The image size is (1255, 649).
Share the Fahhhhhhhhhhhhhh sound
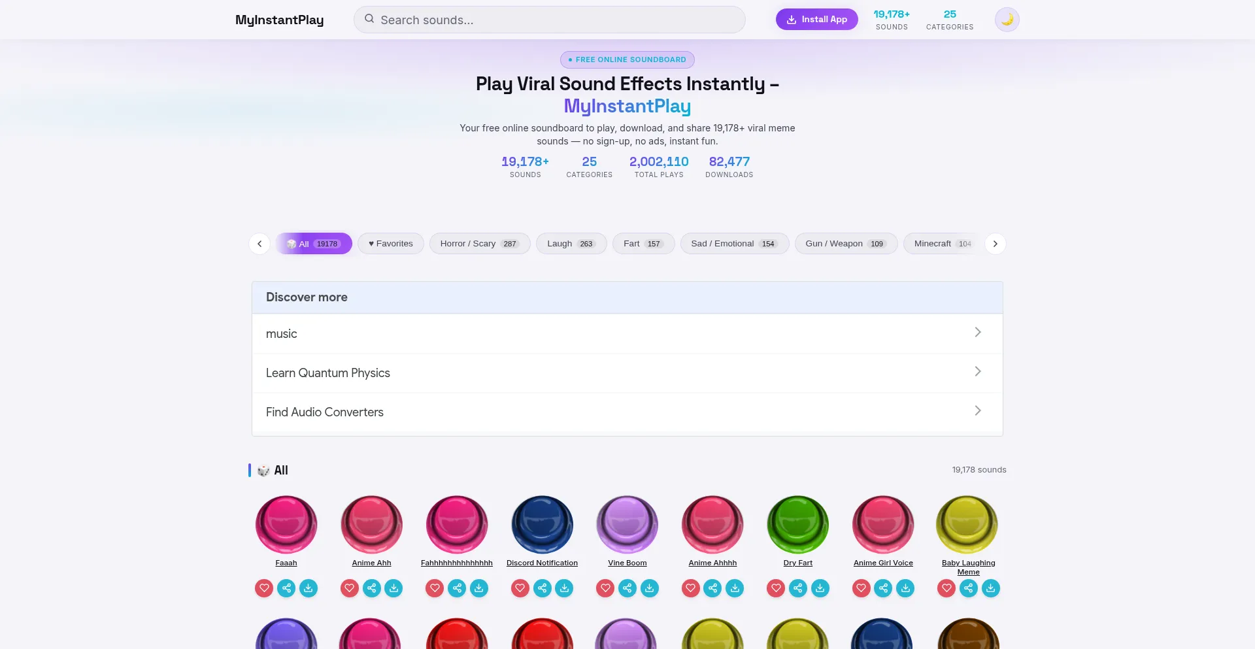pyautogui.click(x=457, y=588)
